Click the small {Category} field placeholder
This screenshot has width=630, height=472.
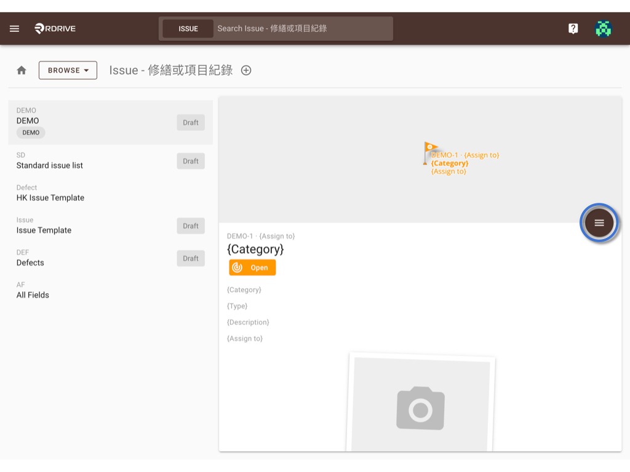[x=244, y=290]
